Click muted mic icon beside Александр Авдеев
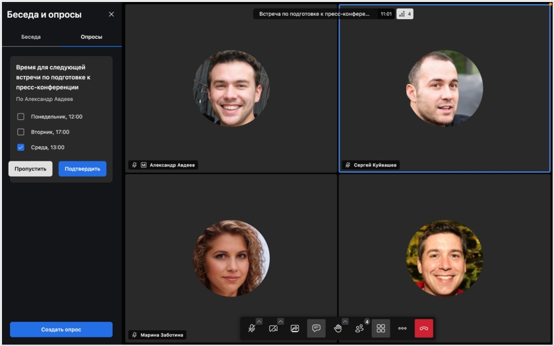554x346 pixels. pyautogui.click(x=135, y=165)
